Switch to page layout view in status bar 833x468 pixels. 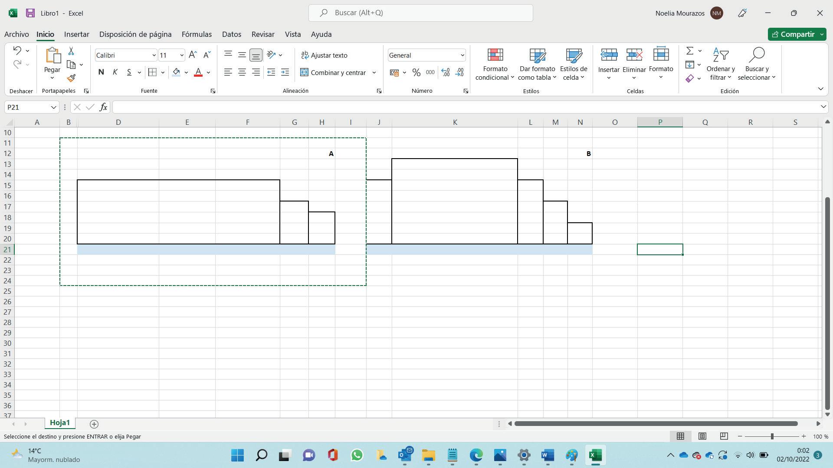point(702,436)
